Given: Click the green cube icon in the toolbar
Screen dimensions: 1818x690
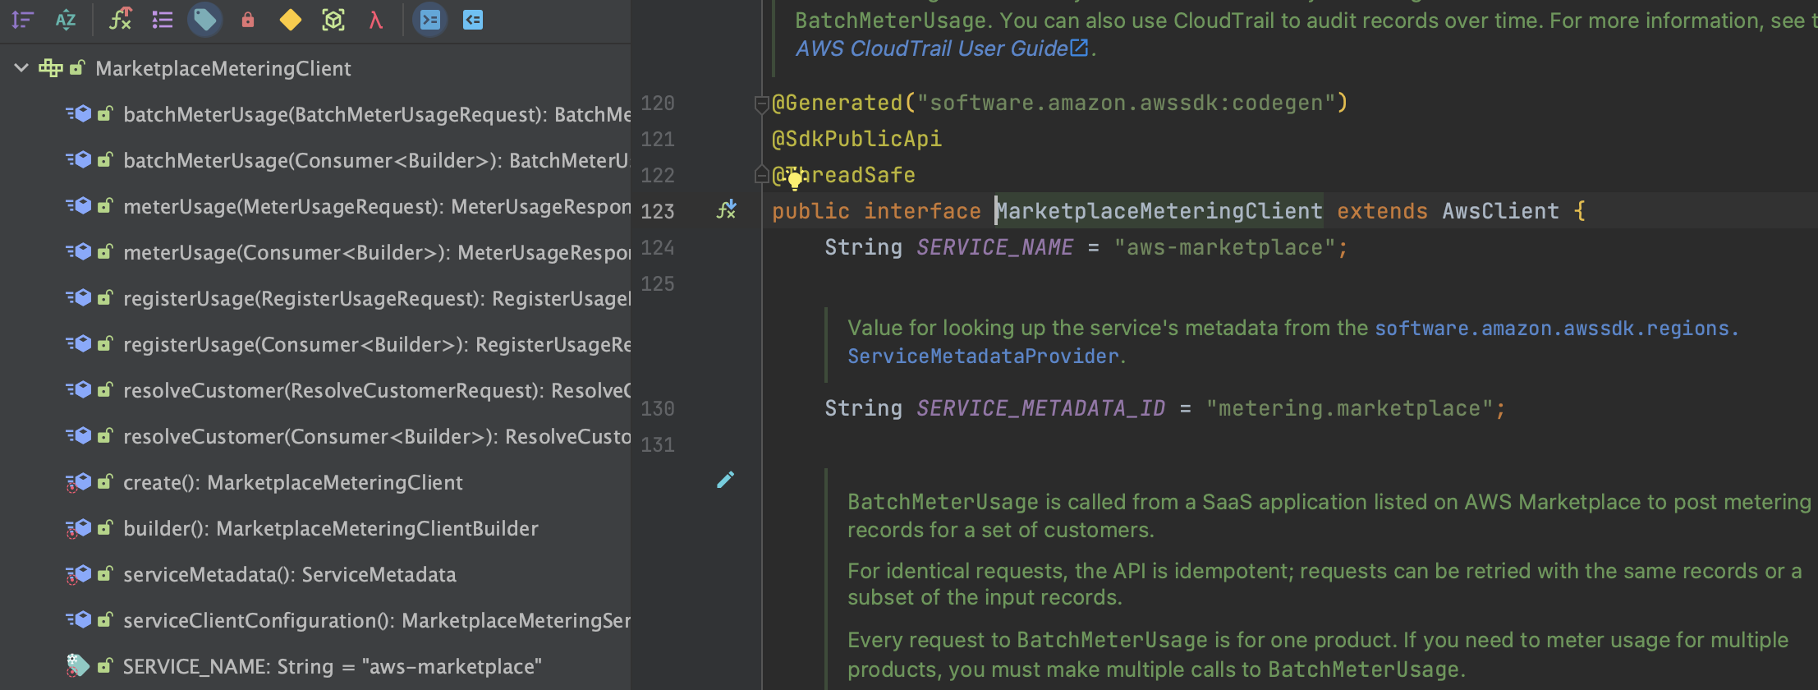Looking at the screenshot, I should point(333,20).
